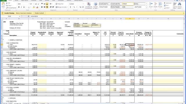Open the Arial font name dropdown
This screenshot has height=104, width=186.
(x=29, y=4)
